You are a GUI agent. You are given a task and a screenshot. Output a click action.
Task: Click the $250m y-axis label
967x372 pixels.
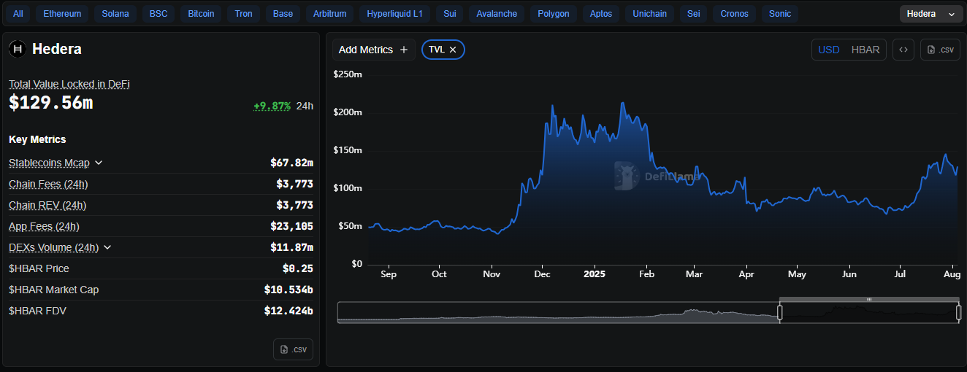[x=348, y=74]
